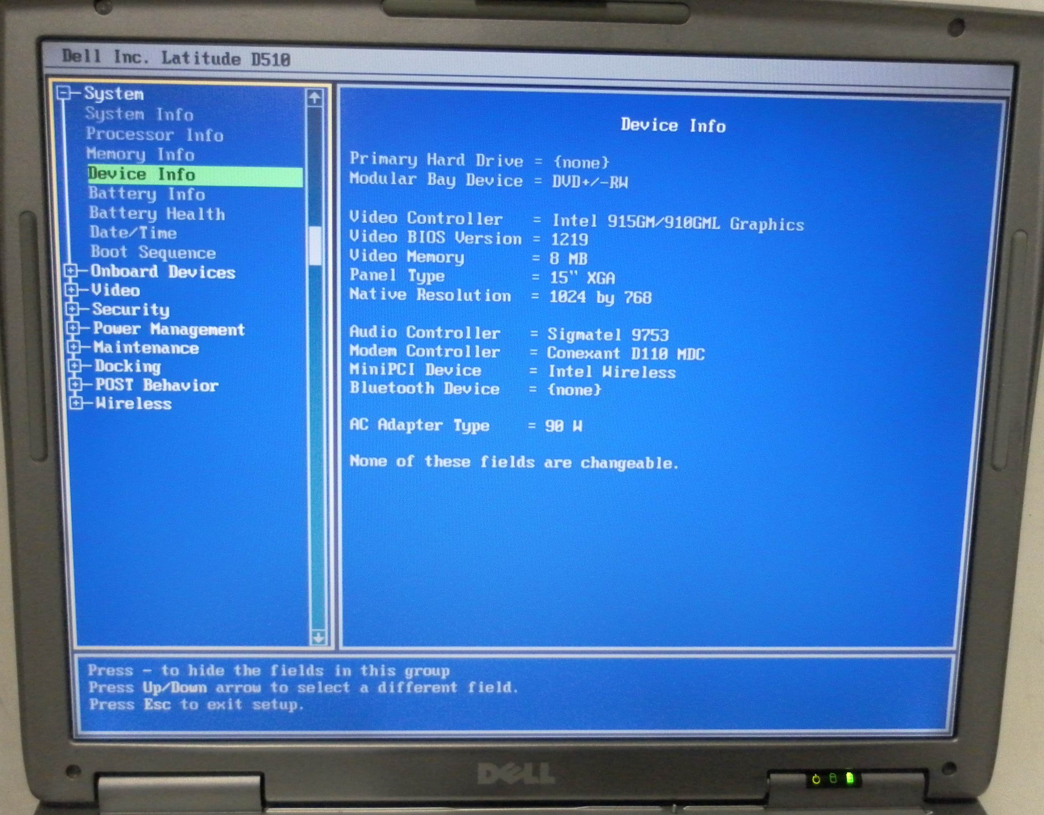Viewport: 1044px width, 815px height.
Task: Click the tree scrollbar thumb
Action: [x=316, y=245]
